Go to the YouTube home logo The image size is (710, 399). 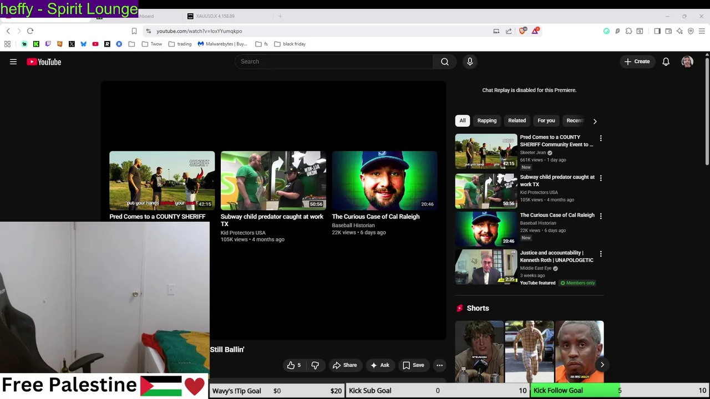coord(44,62)
